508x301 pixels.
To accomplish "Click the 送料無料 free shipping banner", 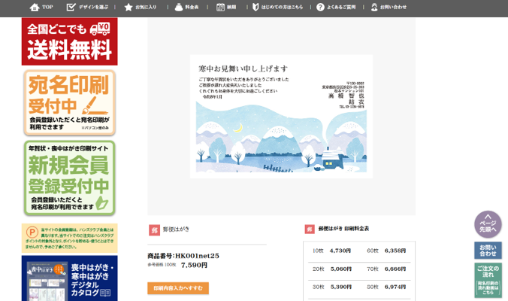I will [69, 42].
